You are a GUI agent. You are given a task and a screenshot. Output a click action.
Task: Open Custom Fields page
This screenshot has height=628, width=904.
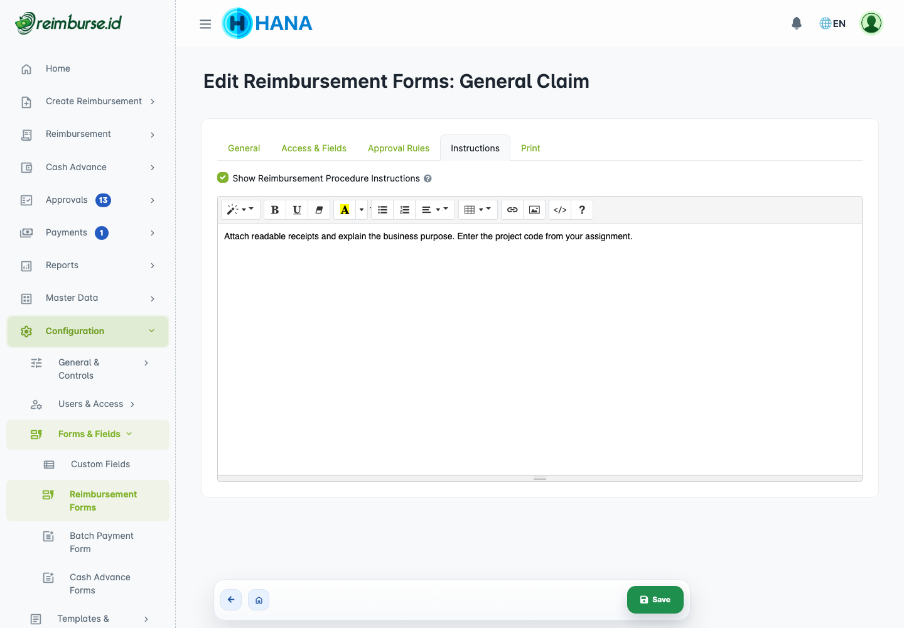[88, 464]
